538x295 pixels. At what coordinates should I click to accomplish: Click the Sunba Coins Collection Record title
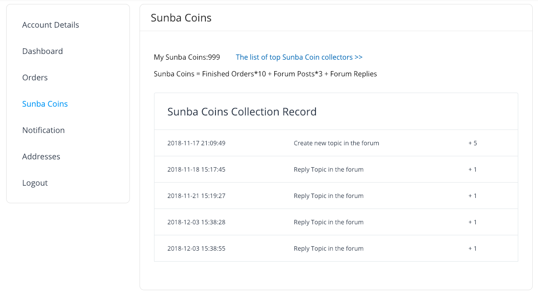tap(242, 112)
